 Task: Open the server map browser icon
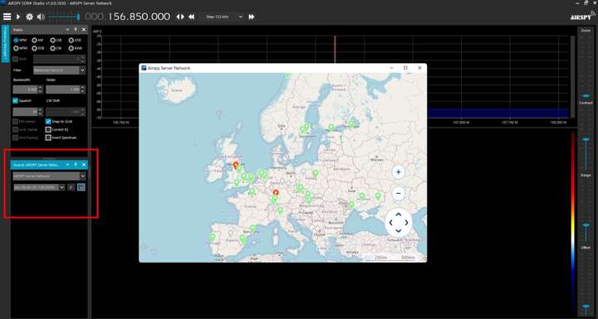click(81, 187)
